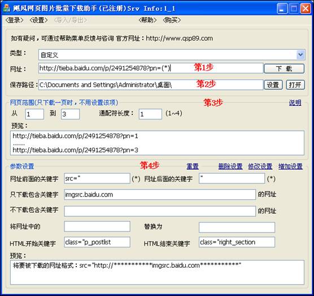Click the 增加设置 link
The image size is (314, 296).
tap(290, 166)
